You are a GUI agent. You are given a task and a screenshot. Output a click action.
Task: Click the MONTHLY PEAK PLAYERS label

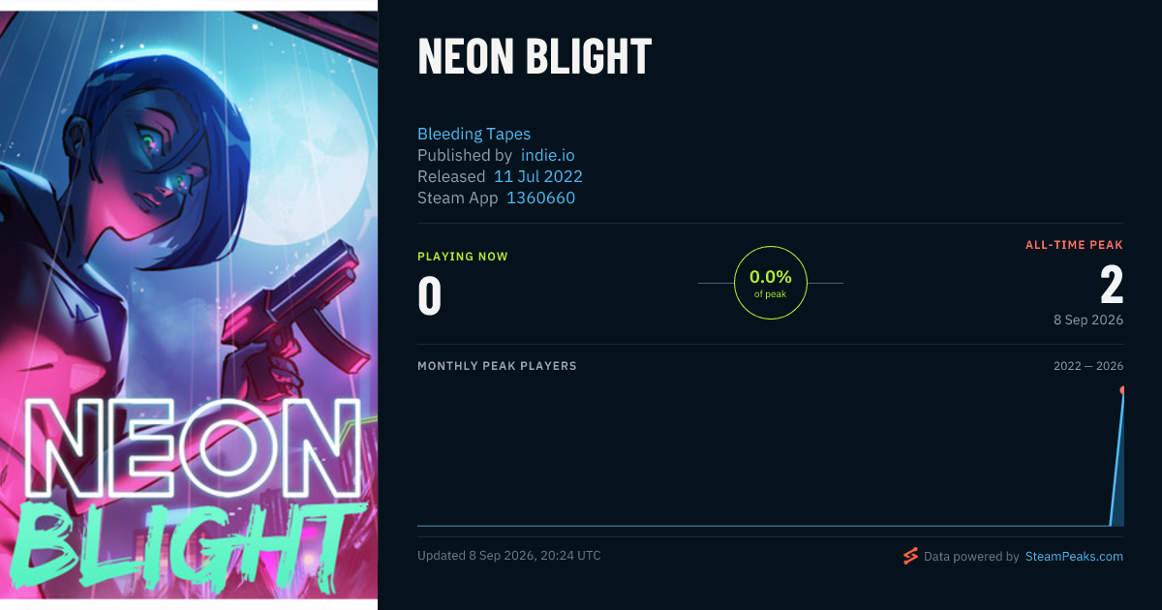point(497,366)
